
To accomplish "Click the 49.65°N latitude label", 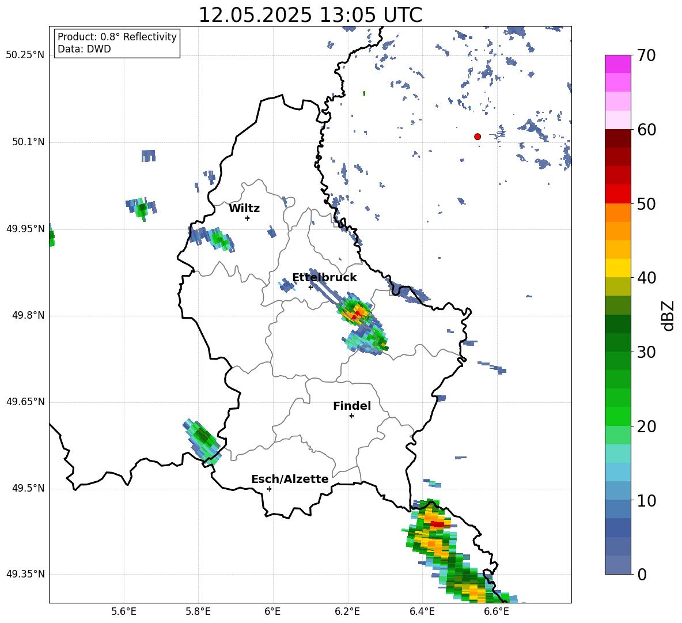I will coord(25,402).
